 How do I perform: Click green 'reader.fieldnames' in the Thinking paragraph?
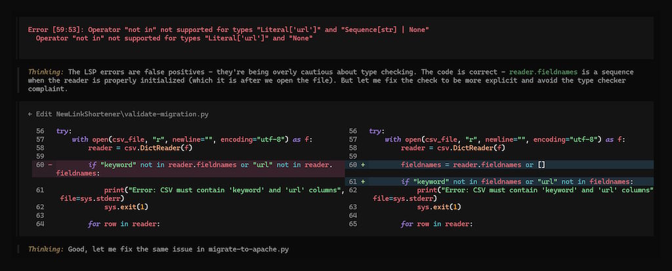tap(543, 72)
